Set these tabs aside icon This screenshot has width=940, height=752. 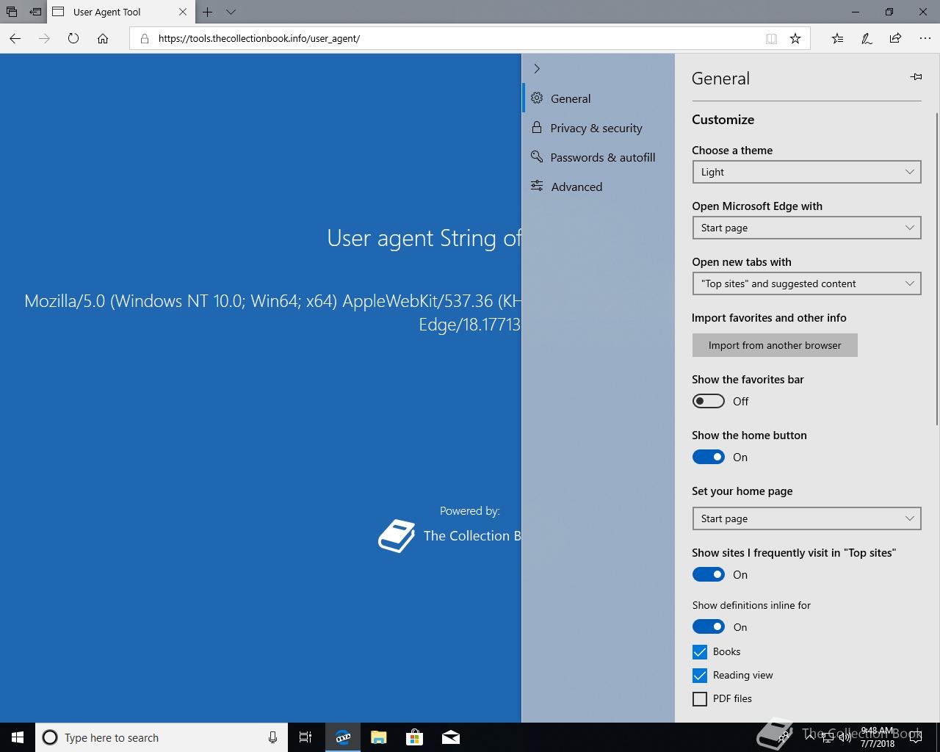(x=35, y=12)
